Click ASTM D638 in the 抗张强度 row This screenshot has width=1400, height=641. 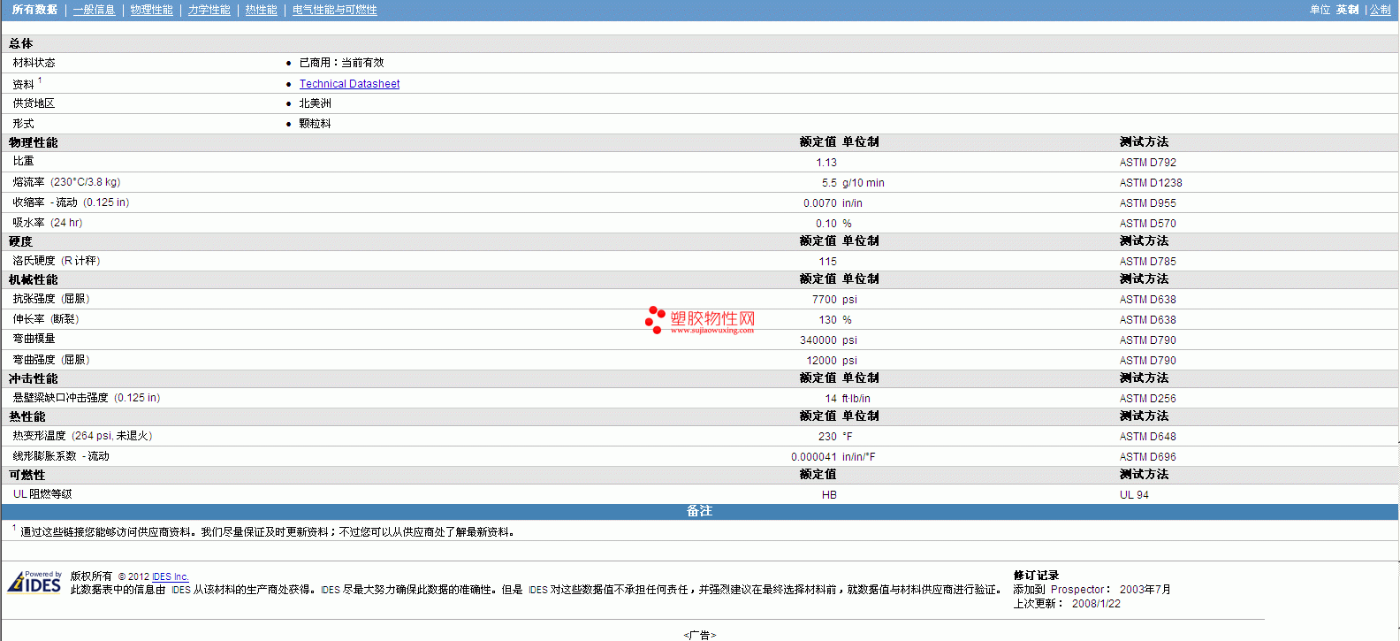1147,300
